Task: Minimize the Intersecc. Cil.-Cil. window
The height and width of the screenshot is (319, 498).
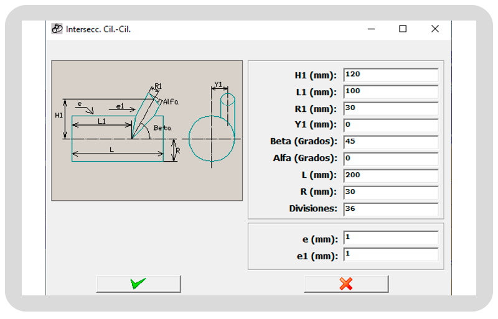Action: (x=371, y=29)
